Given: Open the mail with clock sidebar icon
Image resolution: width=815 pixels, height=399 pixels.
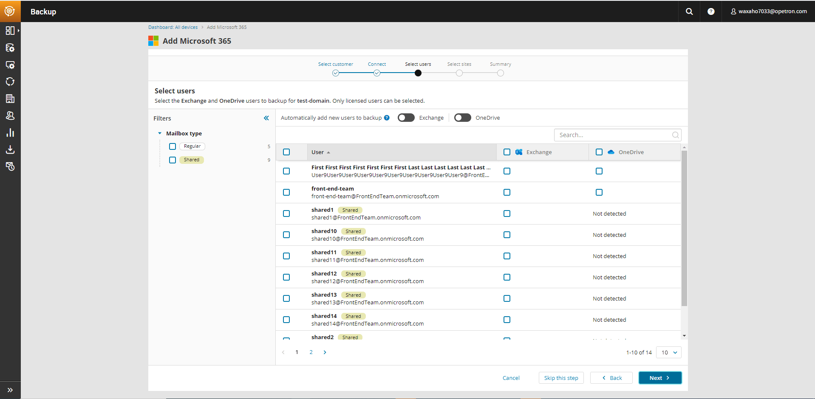Looking at the screenshot, I should click(10, 166).
